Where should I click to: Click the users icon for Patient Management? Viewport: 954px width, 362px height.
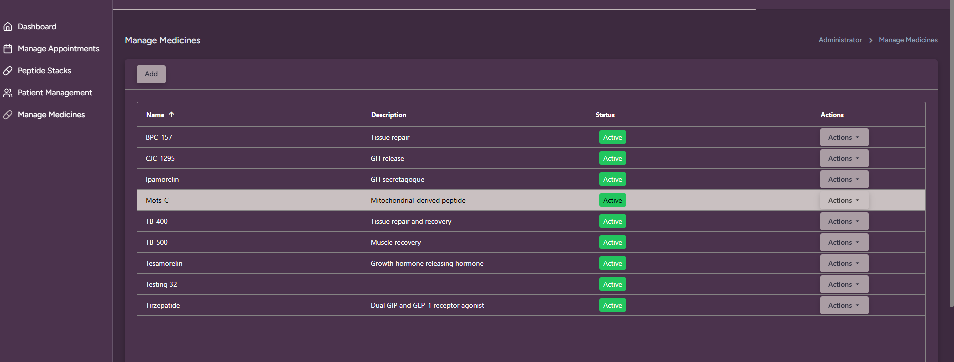tap(8, 93)
